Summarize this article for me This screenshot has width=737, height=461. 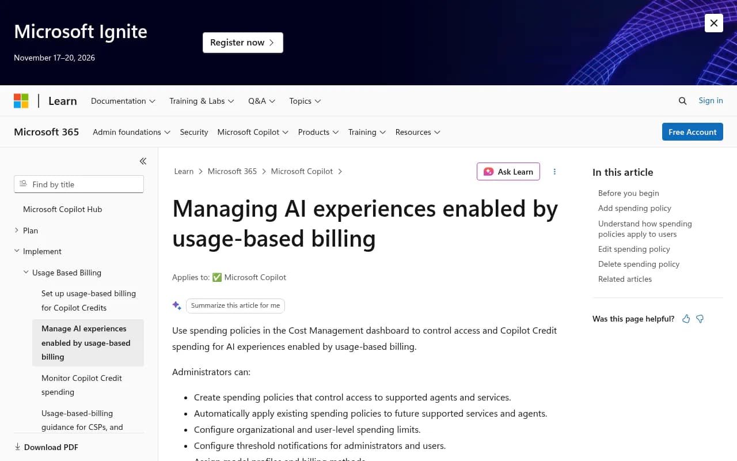pyautogui.click(x=235, y=305)
